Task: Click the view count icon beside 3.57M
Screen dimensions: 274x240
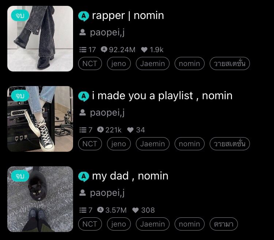Action: coord(100,210)
